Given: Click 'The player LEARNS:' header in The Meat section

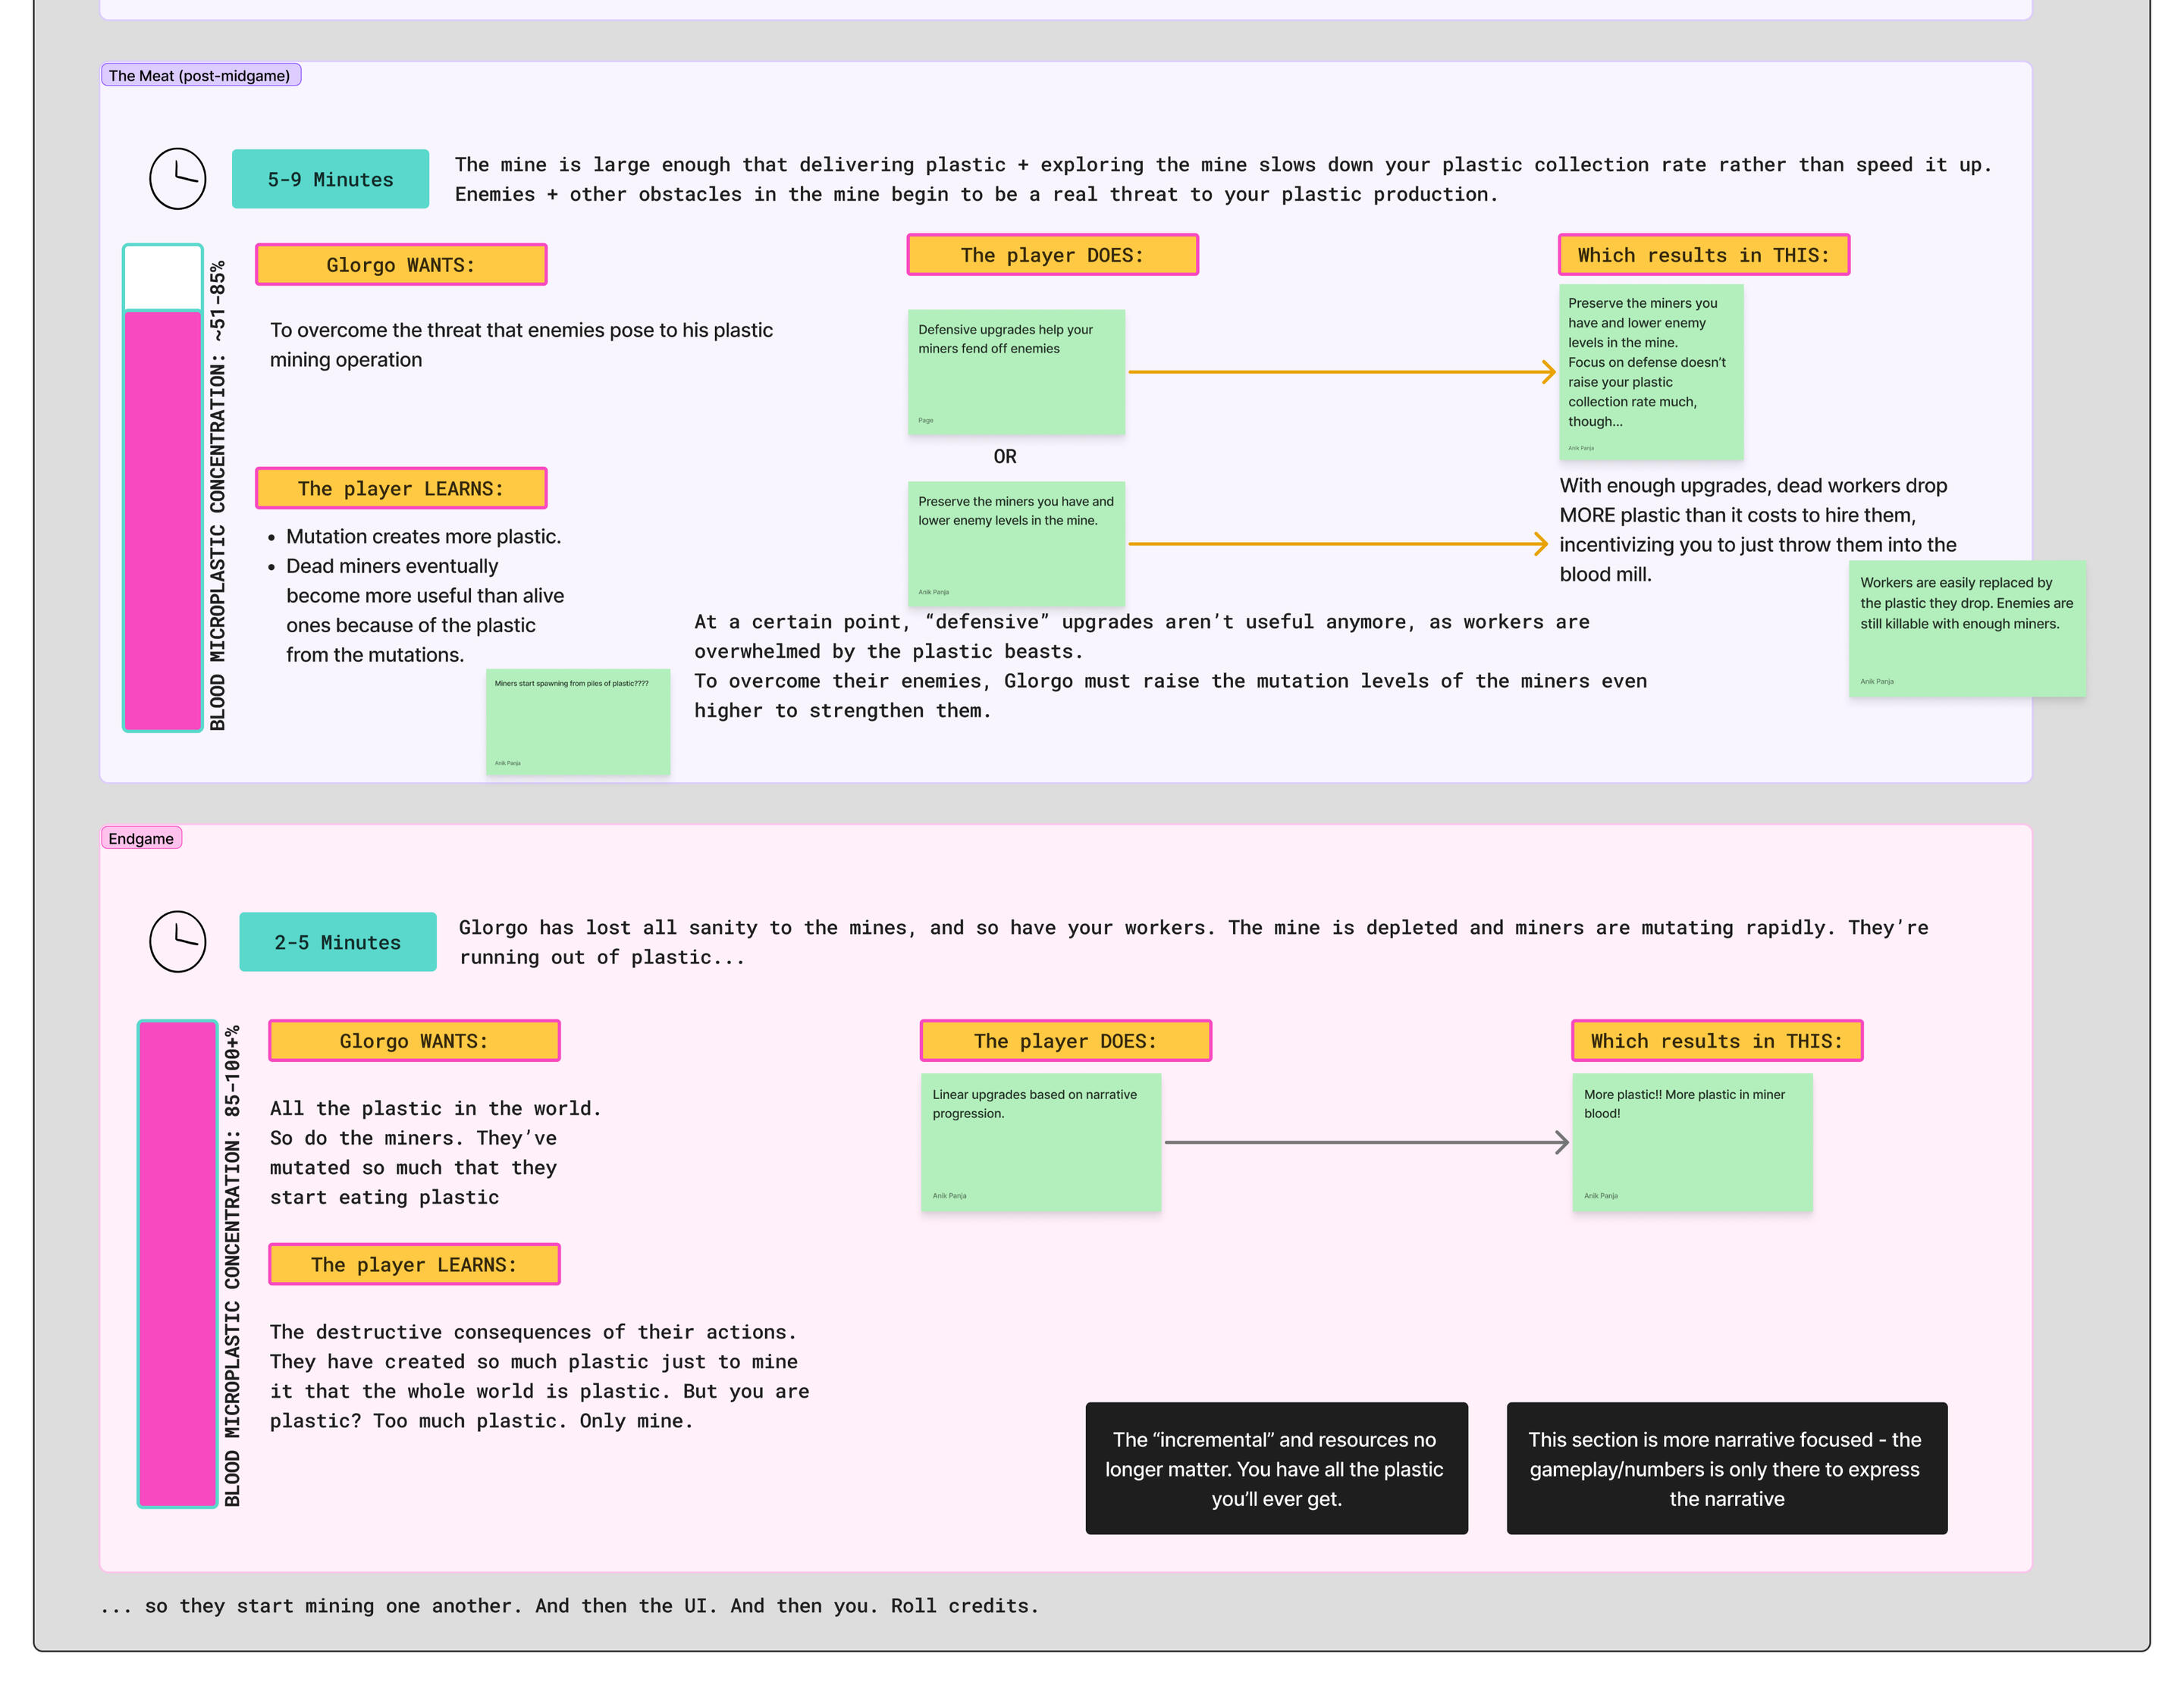Looking at the screenshot, I should 401,487.
